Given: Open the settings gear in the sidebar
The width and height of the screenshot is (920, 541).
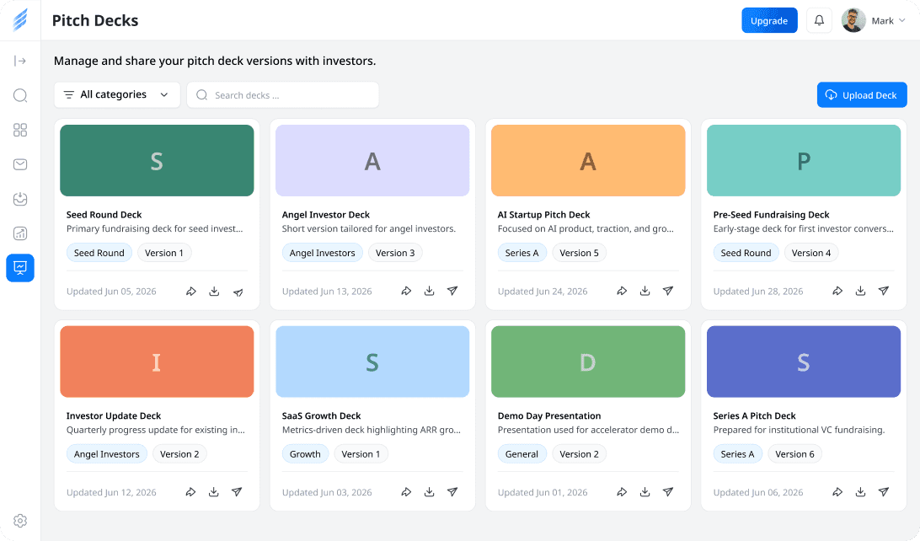Looking at the screenshot, I should coord(20,521).
